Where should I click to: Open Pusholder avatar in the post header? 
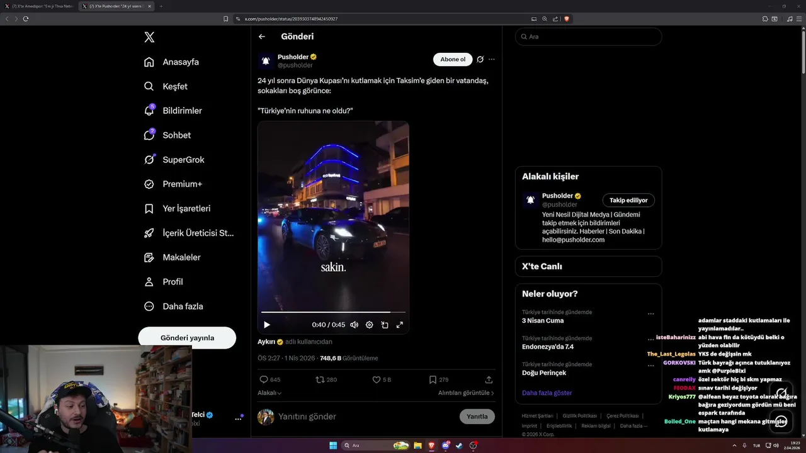(266, 60)
